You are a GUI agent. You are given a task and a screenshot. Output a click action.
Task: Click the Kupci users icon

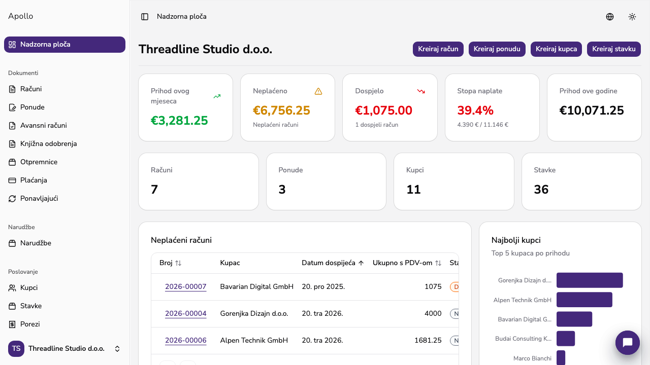pos(12,288)
